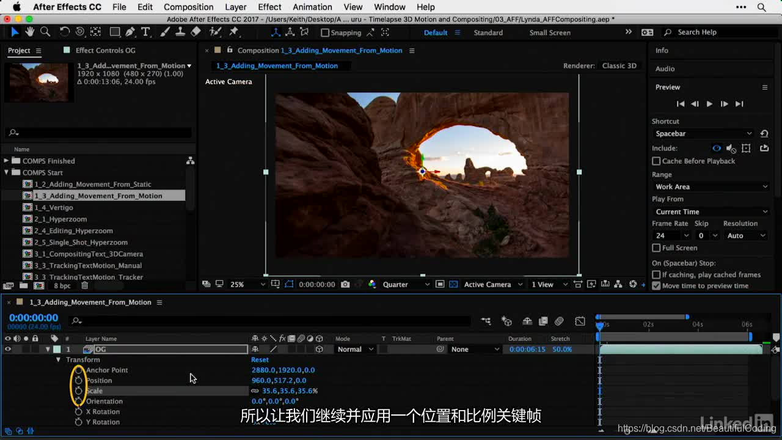Viewport: 782px width, 440px height.
Task: Select the Puppet Pin tool
Action: click(234, 32)
